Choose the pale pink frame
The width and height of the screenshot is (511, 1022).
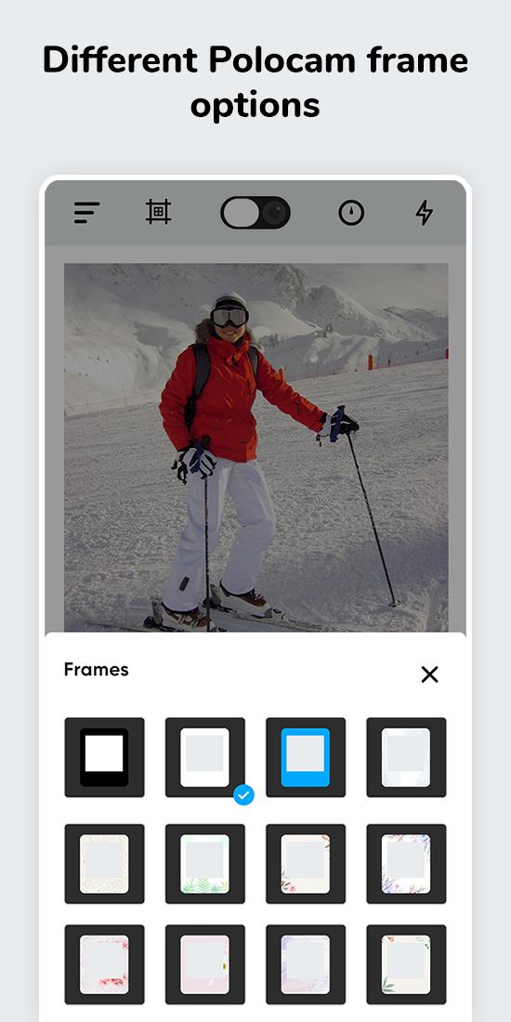[204, 964]
